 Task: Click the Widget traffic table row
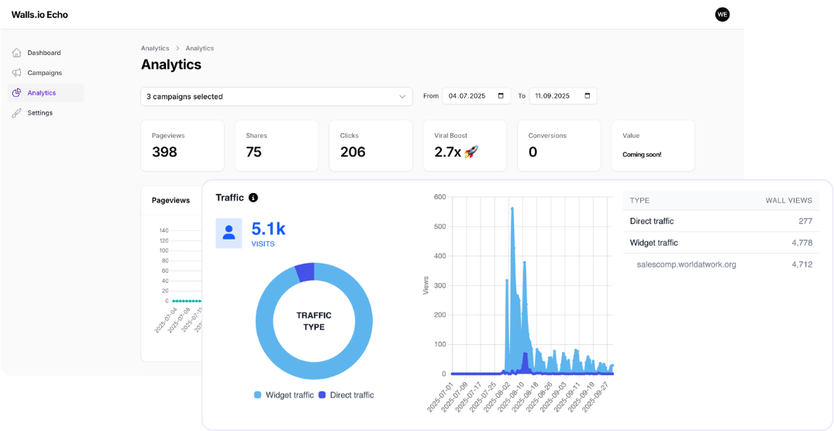pyautogui.click(x=722, y=243)
